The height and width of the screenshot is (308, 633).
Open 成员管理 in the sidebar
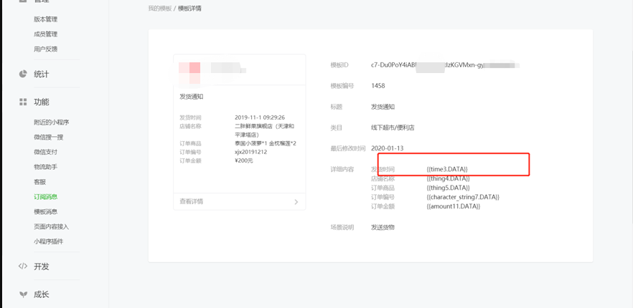pyautogui.click(x=46, y=34)
